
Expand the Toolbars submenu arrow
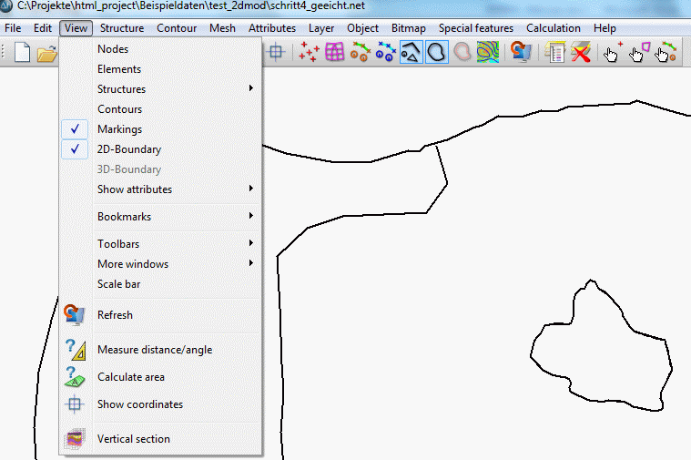click(x=250, y=243)
